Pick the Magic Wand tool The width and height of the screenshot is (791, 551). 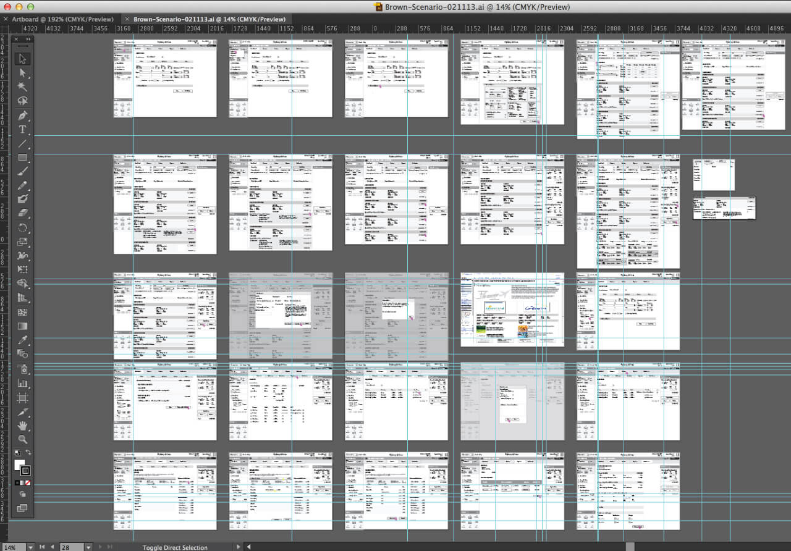23,86
